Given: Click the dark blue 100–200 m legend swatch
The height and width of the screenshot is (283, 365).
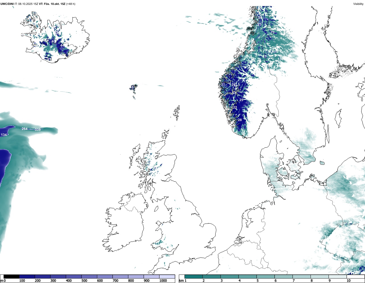Looking at the screenshot, I should pos(27,276).
